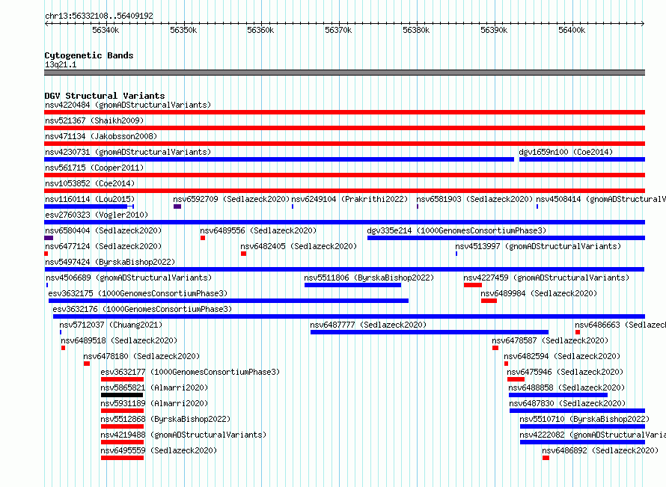The image size is (666, 487).
Task: Click the Cytogenetic Bands track title
Action: [89, 55]
